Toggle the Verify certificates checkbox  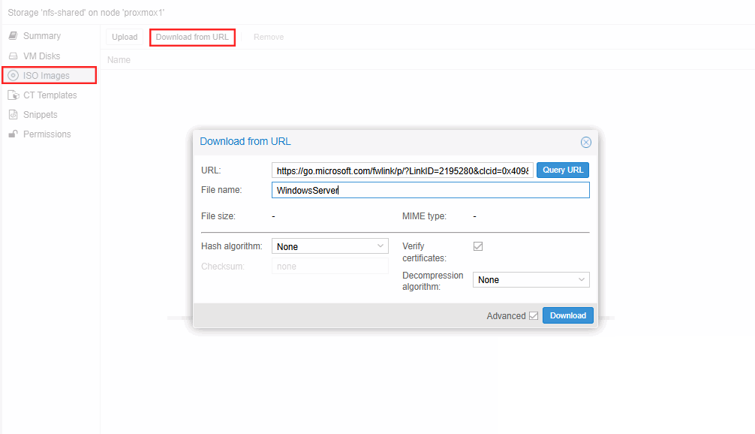click(478, 246)
